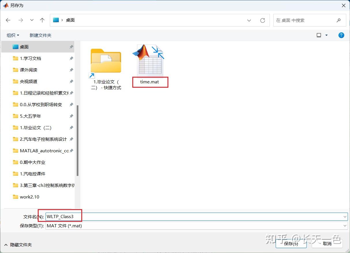The width and height of the screenshot is (350, 253).
Task: Click the Back navigation arrow
Action: point(8,20)
